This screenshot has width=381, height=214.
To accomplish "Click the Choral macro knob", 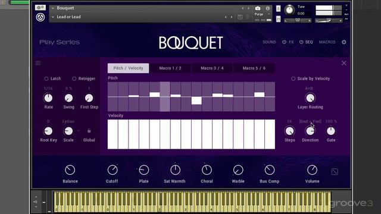I will [207, 170].
